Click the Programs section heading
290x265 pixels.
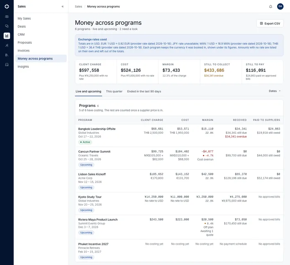click(x=87, y=106)
